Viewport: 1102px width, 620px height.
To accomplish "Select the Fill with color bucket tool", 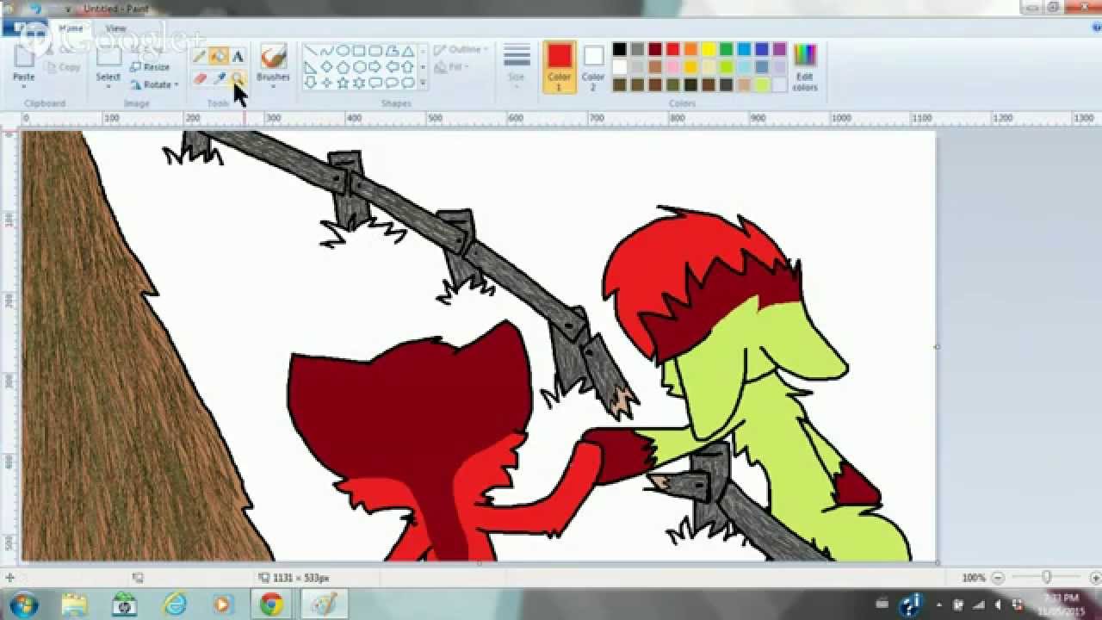I will click(x=219, y=56).
